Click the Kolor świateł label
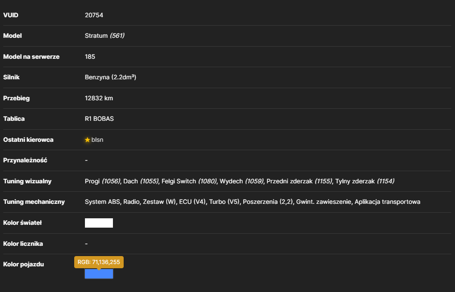This screenshot has width=455, height=292. point(22,222)
